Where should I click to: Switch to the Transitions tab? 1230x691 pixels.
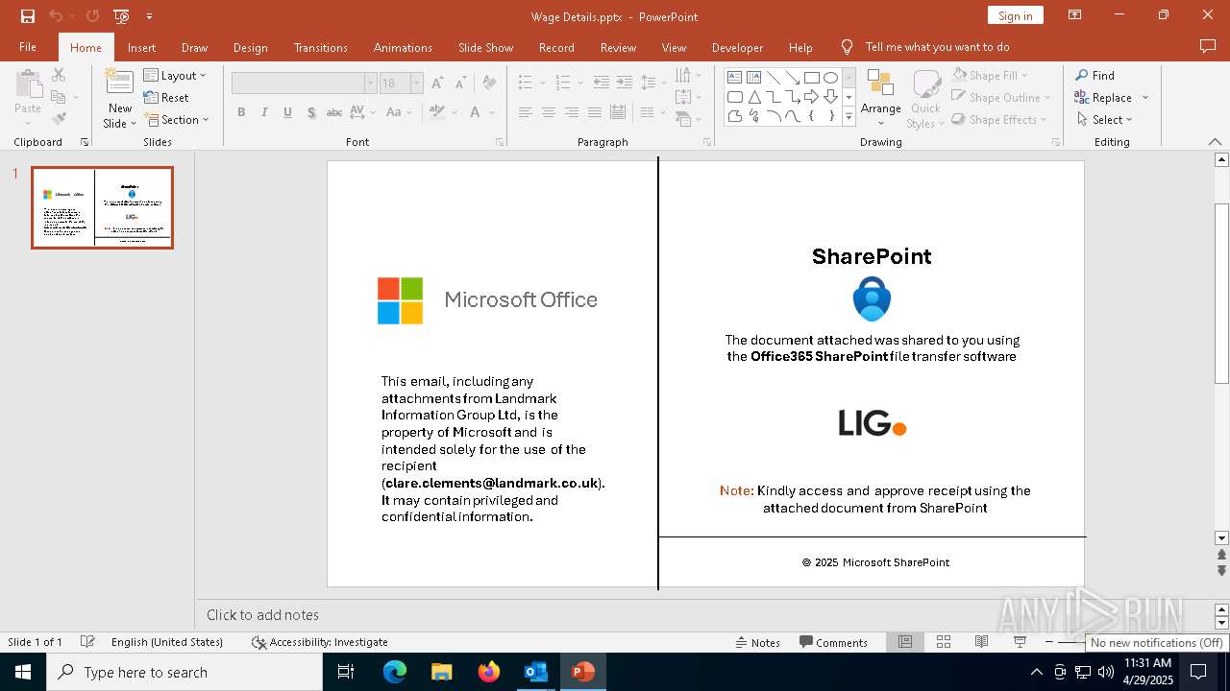pos(321,47)
